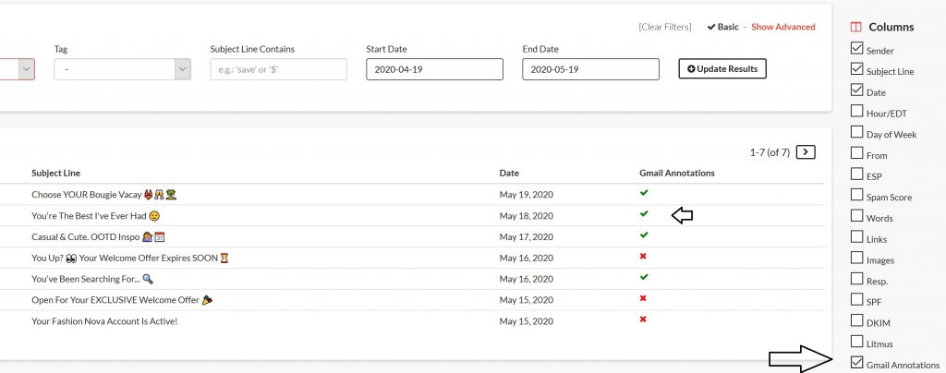Click the Subject Line Contains text field
The width and height of the screenshot is (946, 373).
[x=278, y=69]
